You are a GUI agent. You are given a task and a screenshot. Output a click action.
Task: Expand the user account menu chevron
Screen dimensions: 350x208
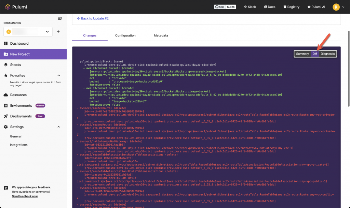point(343,7)
